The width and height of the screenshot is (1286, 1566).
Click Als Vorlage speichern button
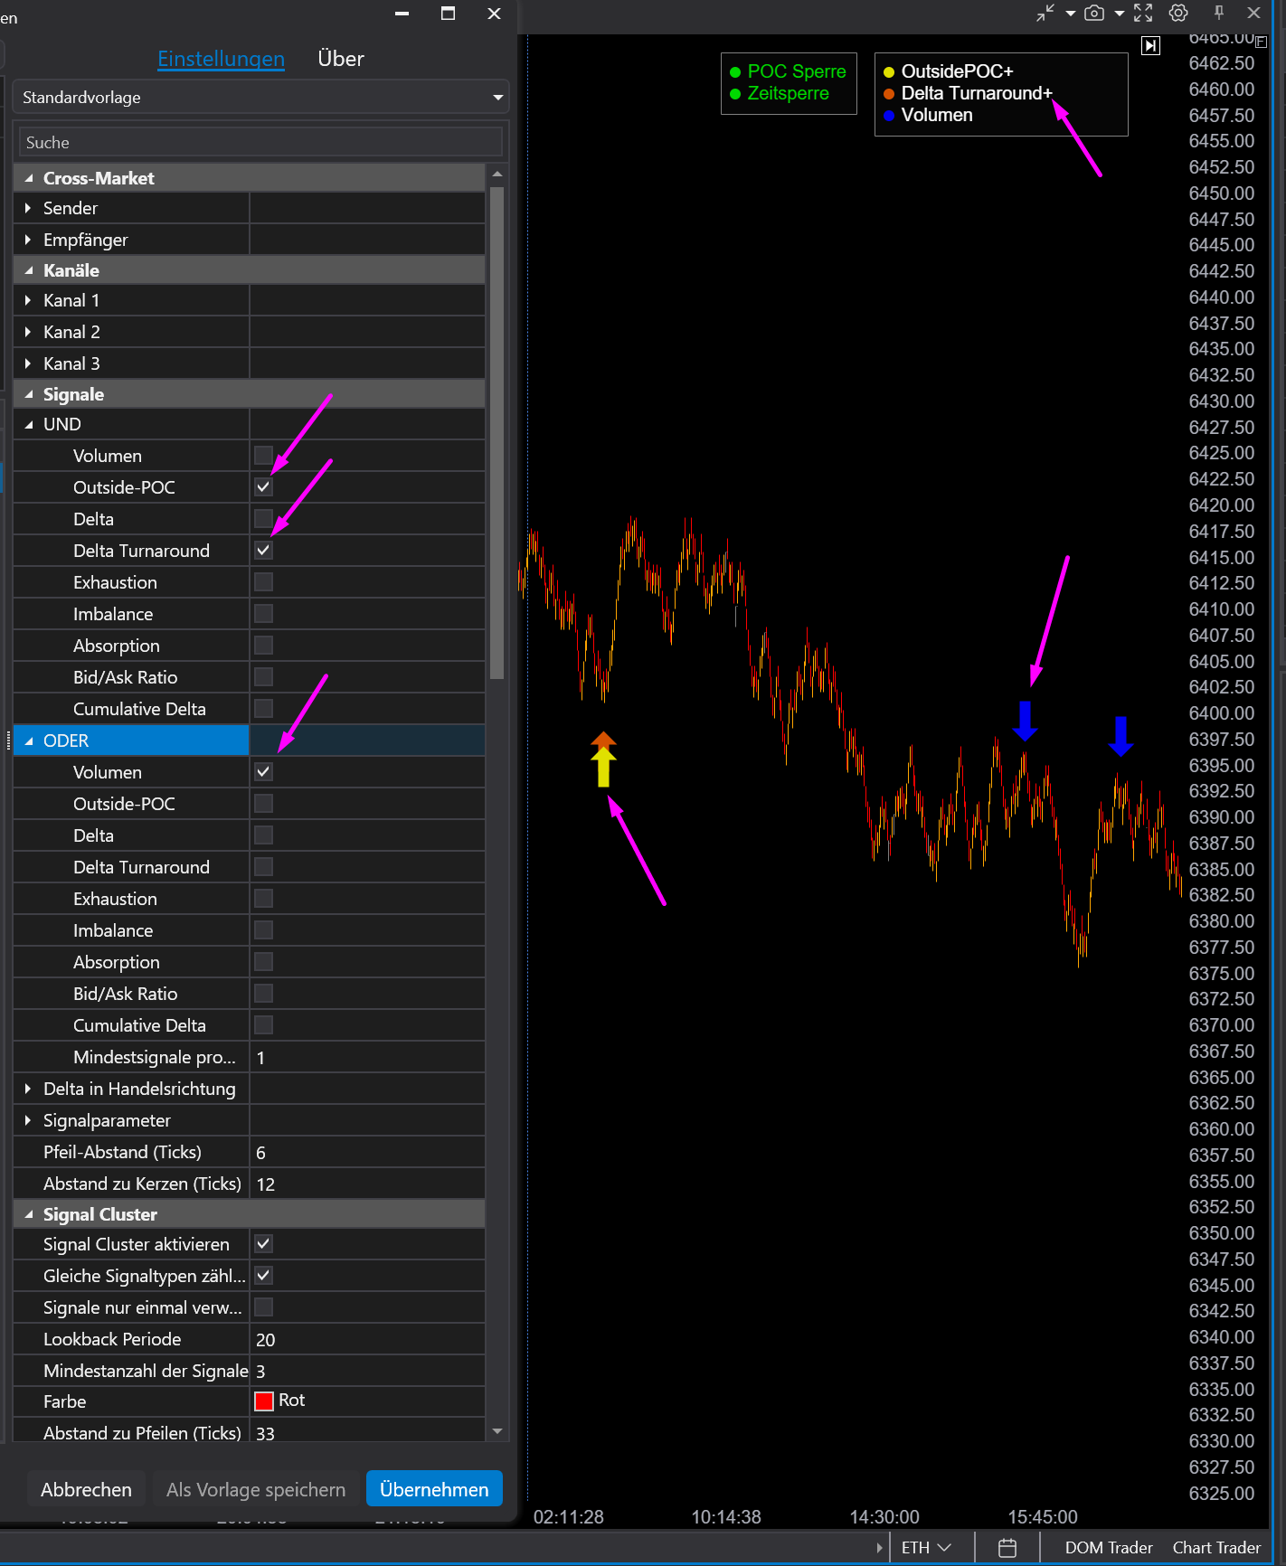256,1489
